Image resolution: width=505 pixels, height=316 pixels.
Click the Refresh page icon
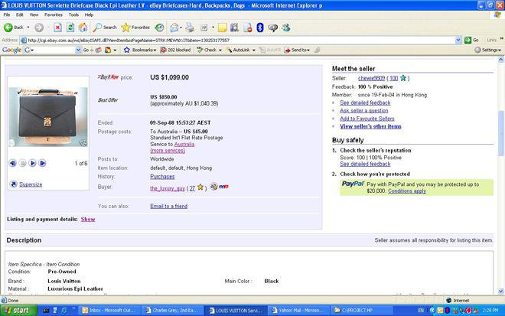pos(70,28)
